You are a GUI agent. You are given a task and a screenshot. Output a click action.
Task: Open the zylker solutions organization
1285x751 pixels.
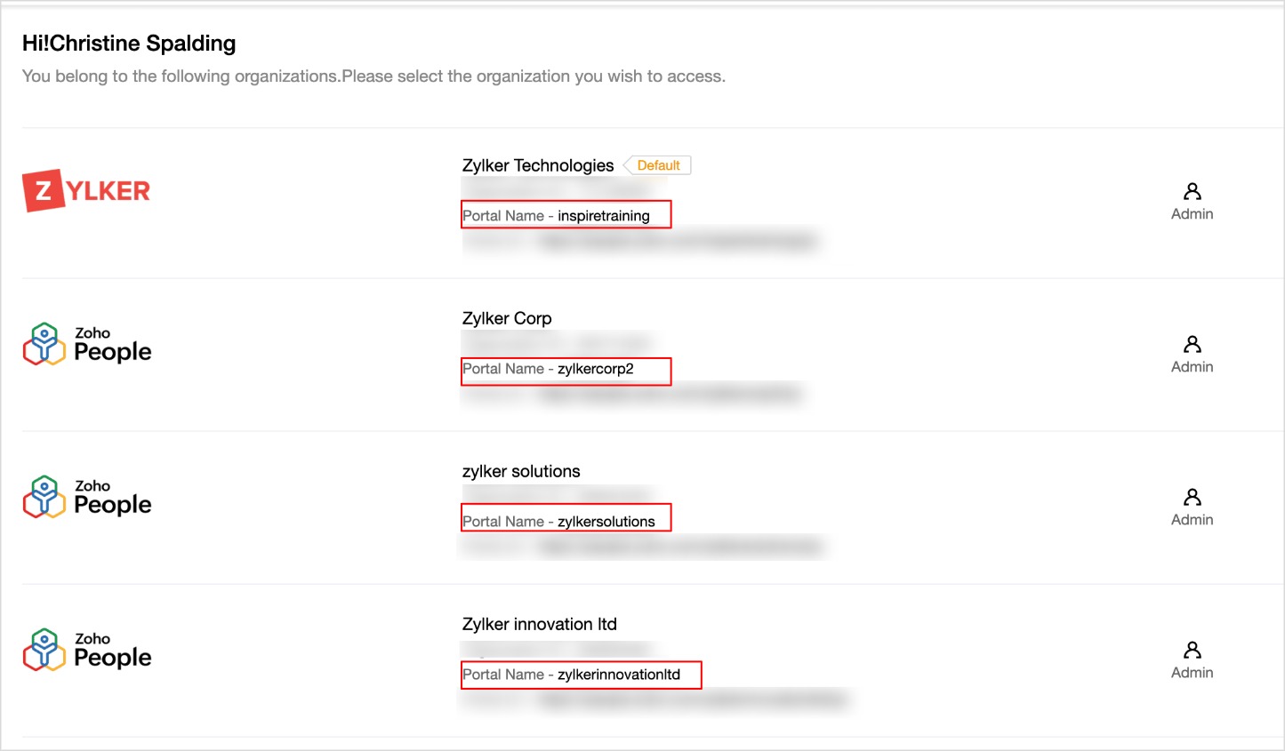[x=521, y=471]
